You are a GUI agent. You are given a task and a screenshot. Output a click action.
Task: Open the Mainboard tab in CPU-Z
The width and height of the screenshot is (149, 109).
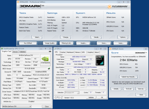pos(70,52)
